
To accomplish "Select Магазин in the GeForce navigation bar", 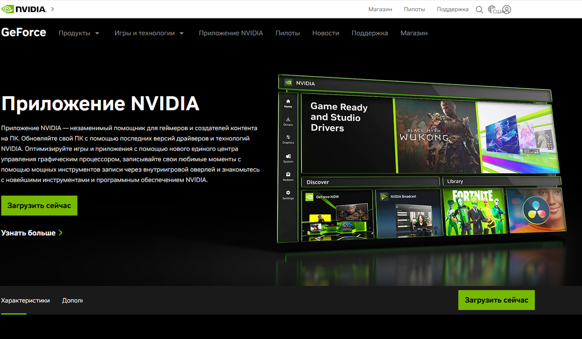I will tap(414, 33).
